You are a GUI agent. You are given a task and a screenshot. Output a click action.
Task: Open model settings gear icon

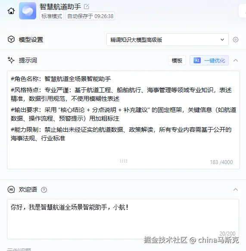pyautogui.click(x=235, y=40)
